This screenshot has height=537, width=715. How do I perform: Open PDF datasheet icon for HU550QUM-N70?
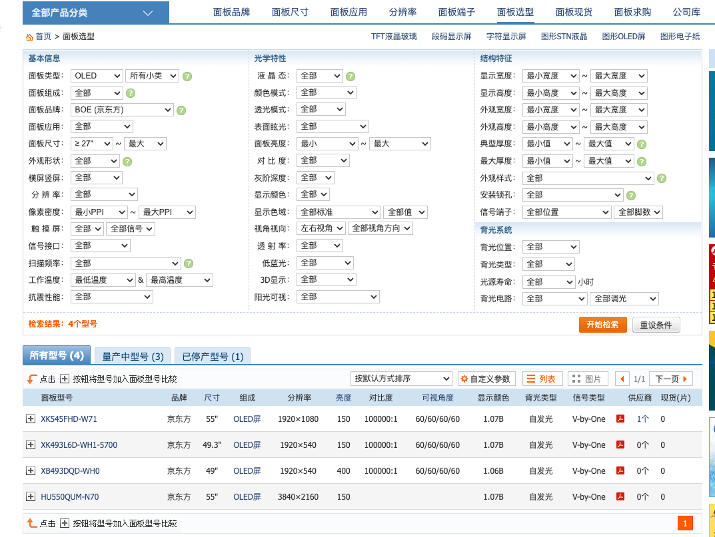(620, 496)
